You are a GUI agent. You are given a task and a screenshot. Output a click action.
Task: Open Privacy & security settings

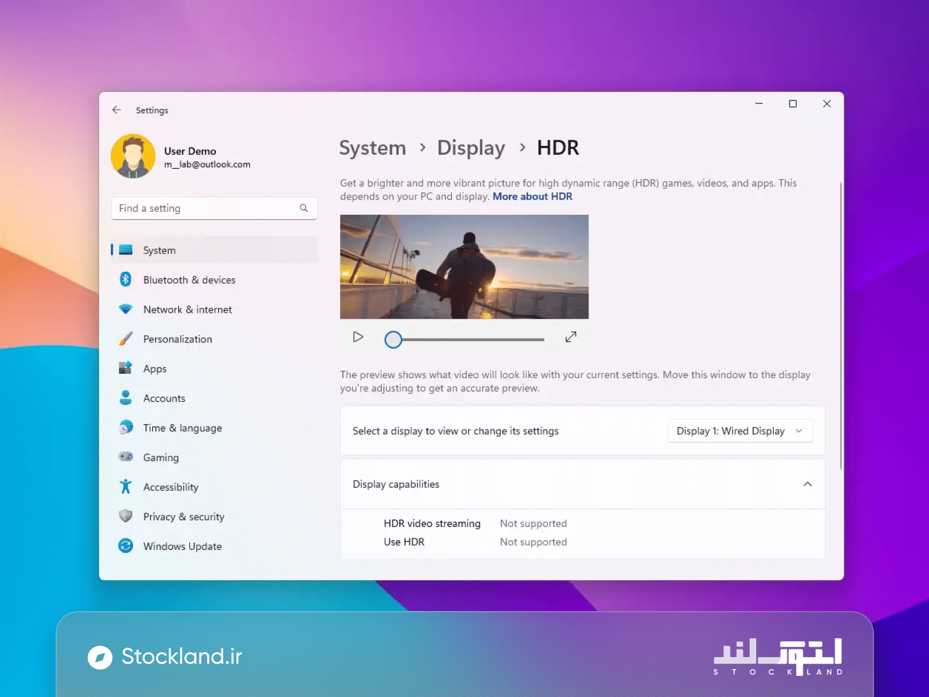[214, 517]
